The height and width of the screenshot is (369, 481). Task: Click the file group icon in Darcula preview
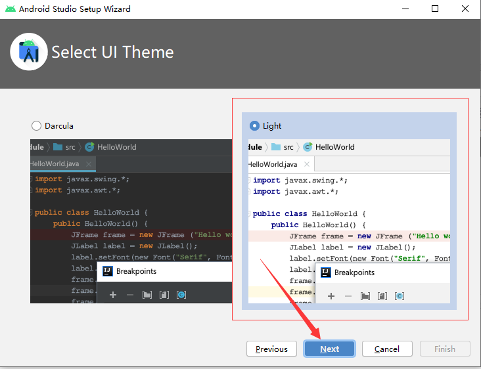[x=164, y=295]
